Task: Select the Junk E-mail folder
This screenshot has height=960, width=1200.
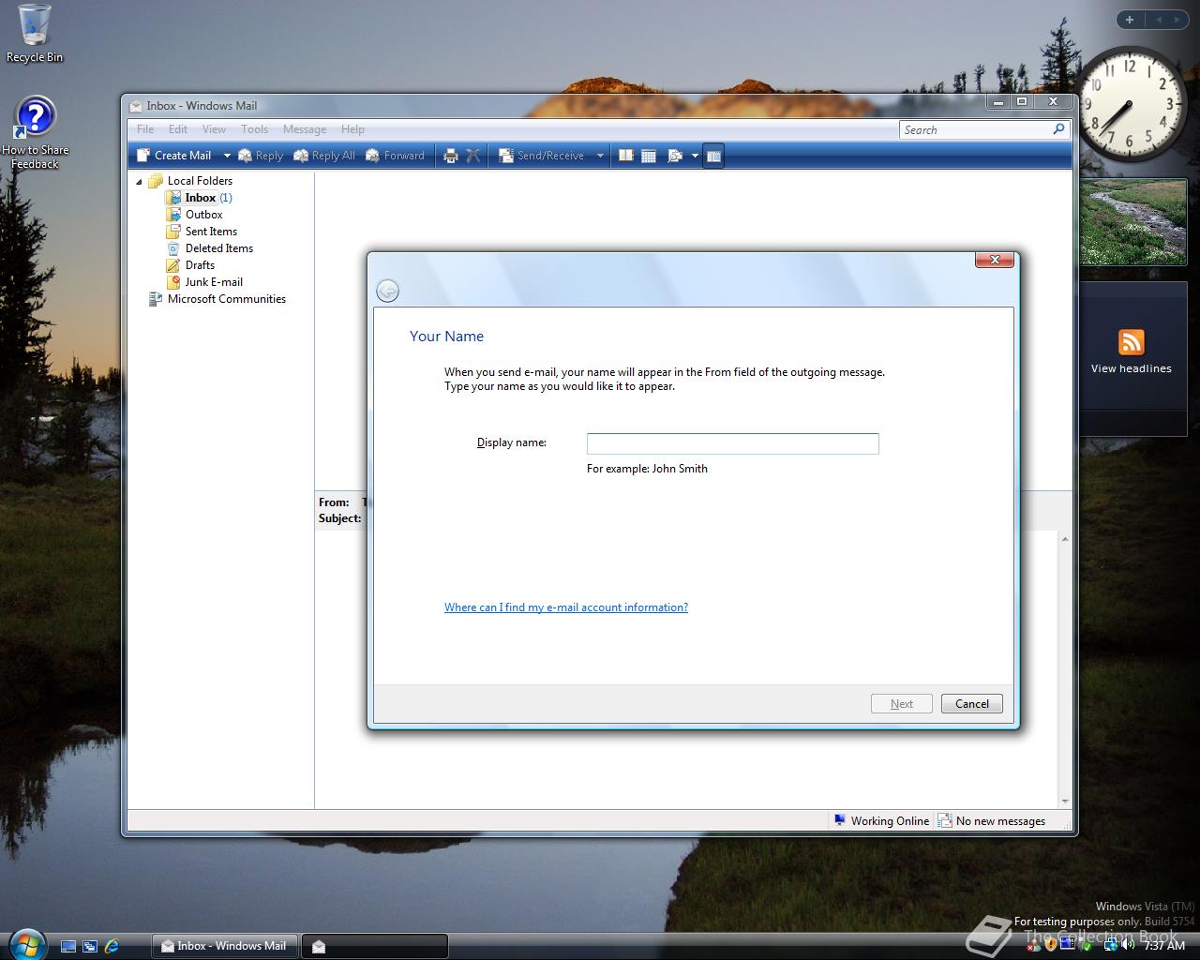Action: click(204, 282)
